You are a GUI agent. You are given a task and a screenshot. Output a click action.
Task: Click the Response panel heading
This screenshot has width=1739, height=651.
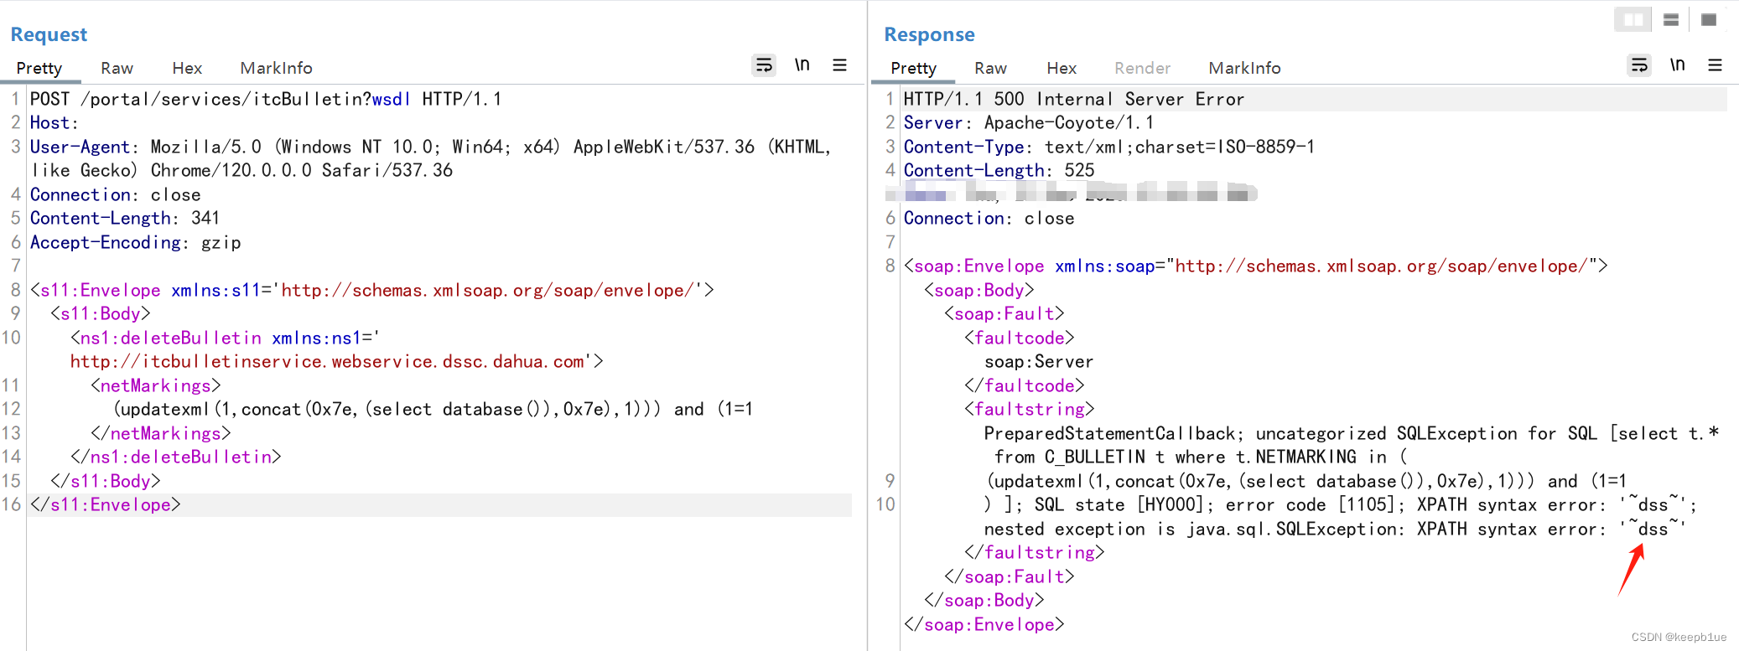929,34
